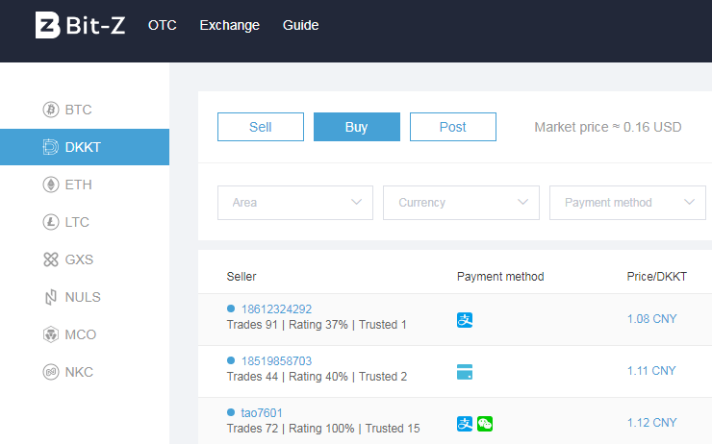Choose the GXS coin icon
The height and width of the screenshot is (444, 712).
(51, 259)
